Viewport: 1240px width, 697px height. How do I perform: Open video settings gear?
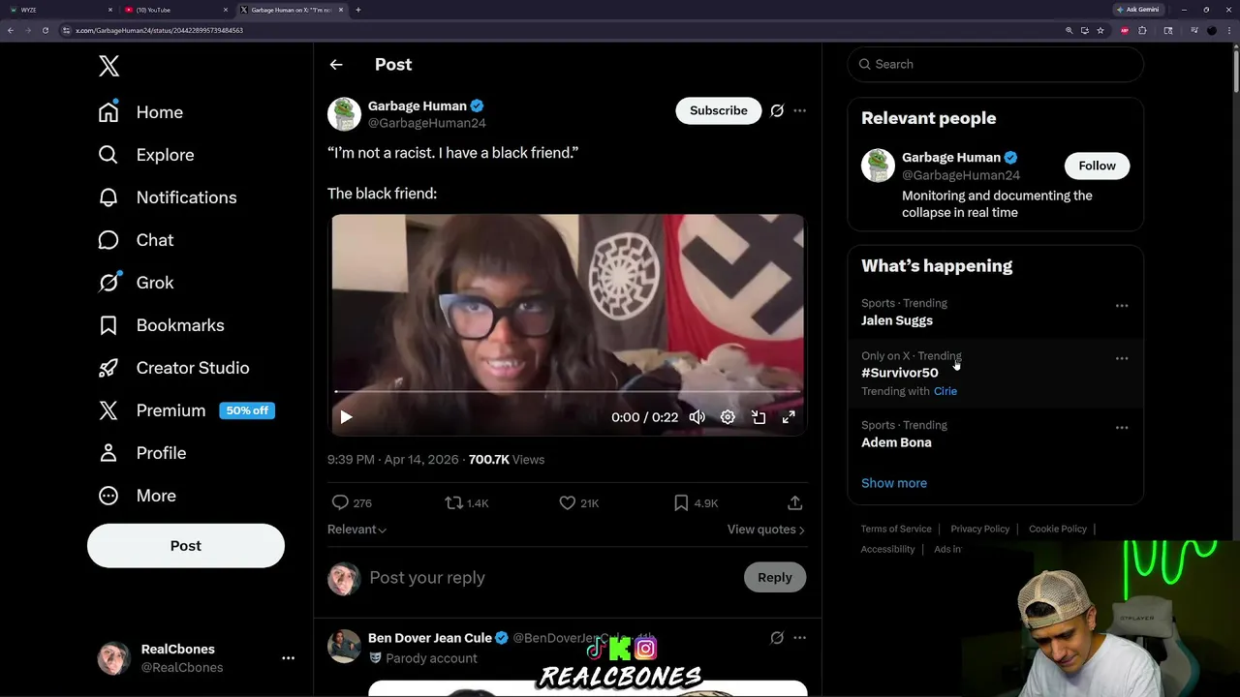click(x=728, y=417)
